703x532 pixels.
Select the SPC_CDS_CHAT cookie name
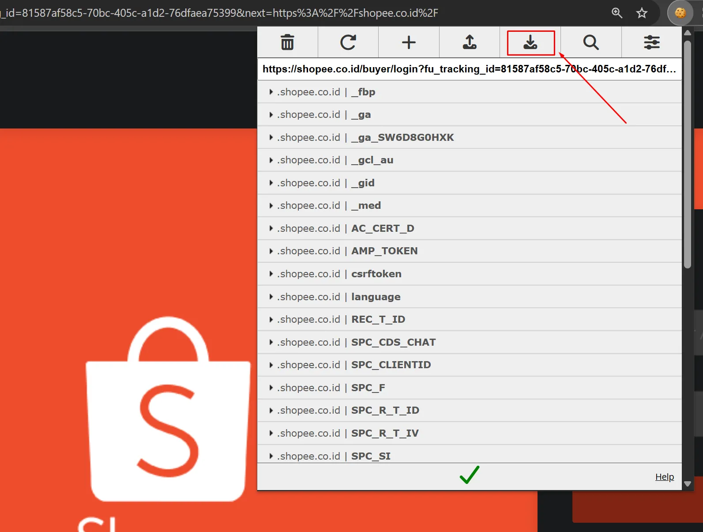(x=393, y=342)
